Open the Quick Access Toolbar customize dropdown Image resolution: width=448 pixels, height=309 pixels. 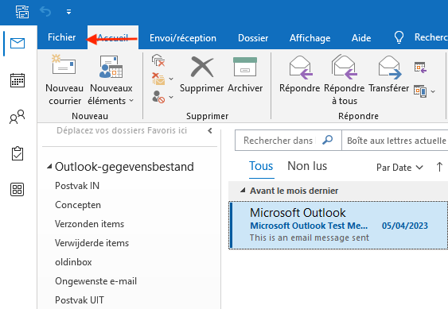(x=68, y=12)
